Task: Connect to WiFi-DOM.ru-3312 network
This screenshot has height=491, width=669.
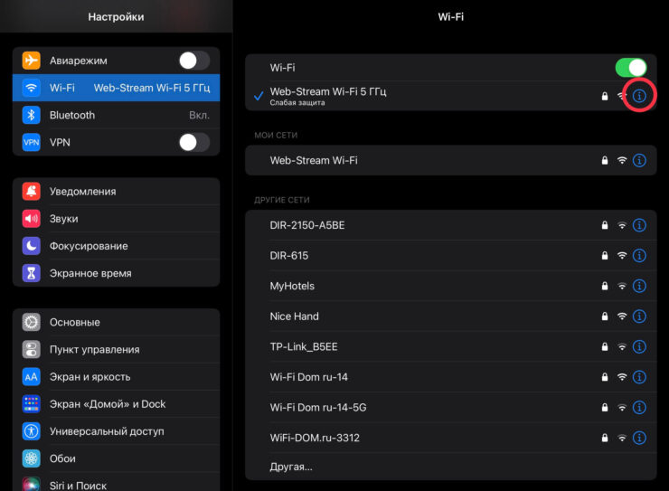Action: pyautogui.click(x=450, y=438)
